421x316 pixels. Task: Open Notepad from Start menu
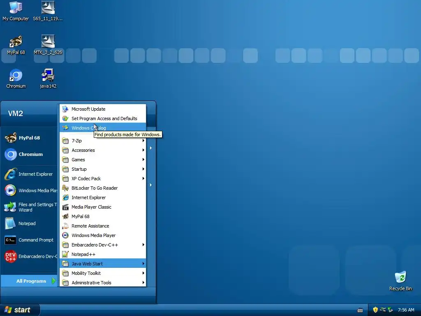[30, 223]
